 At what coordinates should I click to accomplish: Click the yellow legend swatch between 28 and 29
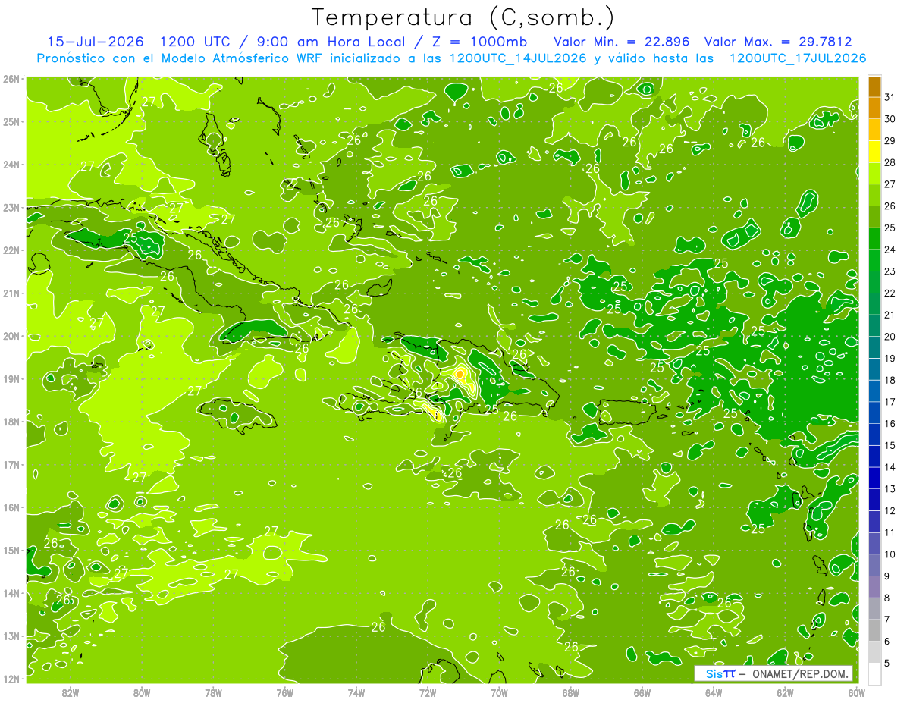[x=874, y=152]
